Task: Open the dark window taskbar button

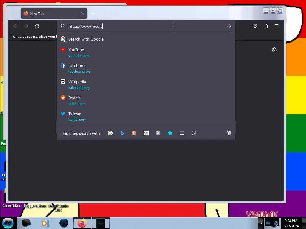Action: tap(101, 223)
